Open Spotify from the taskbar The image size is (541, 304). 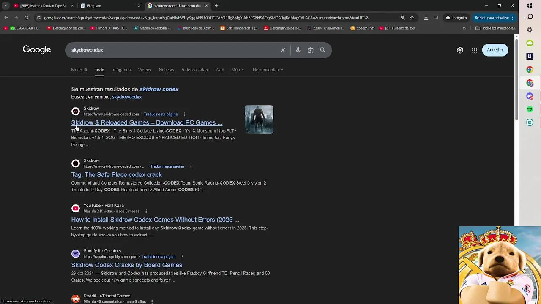coord(530,109)
